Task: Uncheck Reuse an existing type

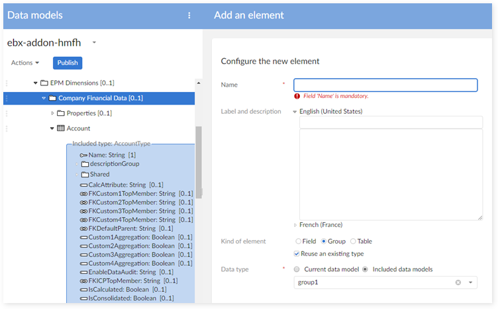Action: (297, 253)
